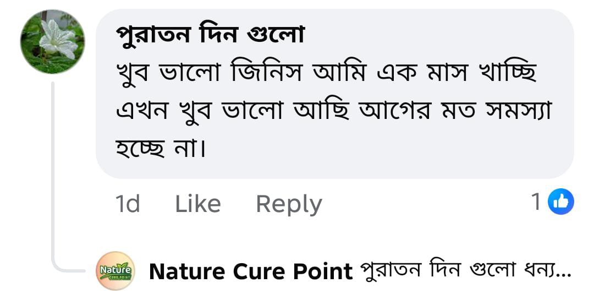Open the Nature Cure Point page name

tap(251, 271)
